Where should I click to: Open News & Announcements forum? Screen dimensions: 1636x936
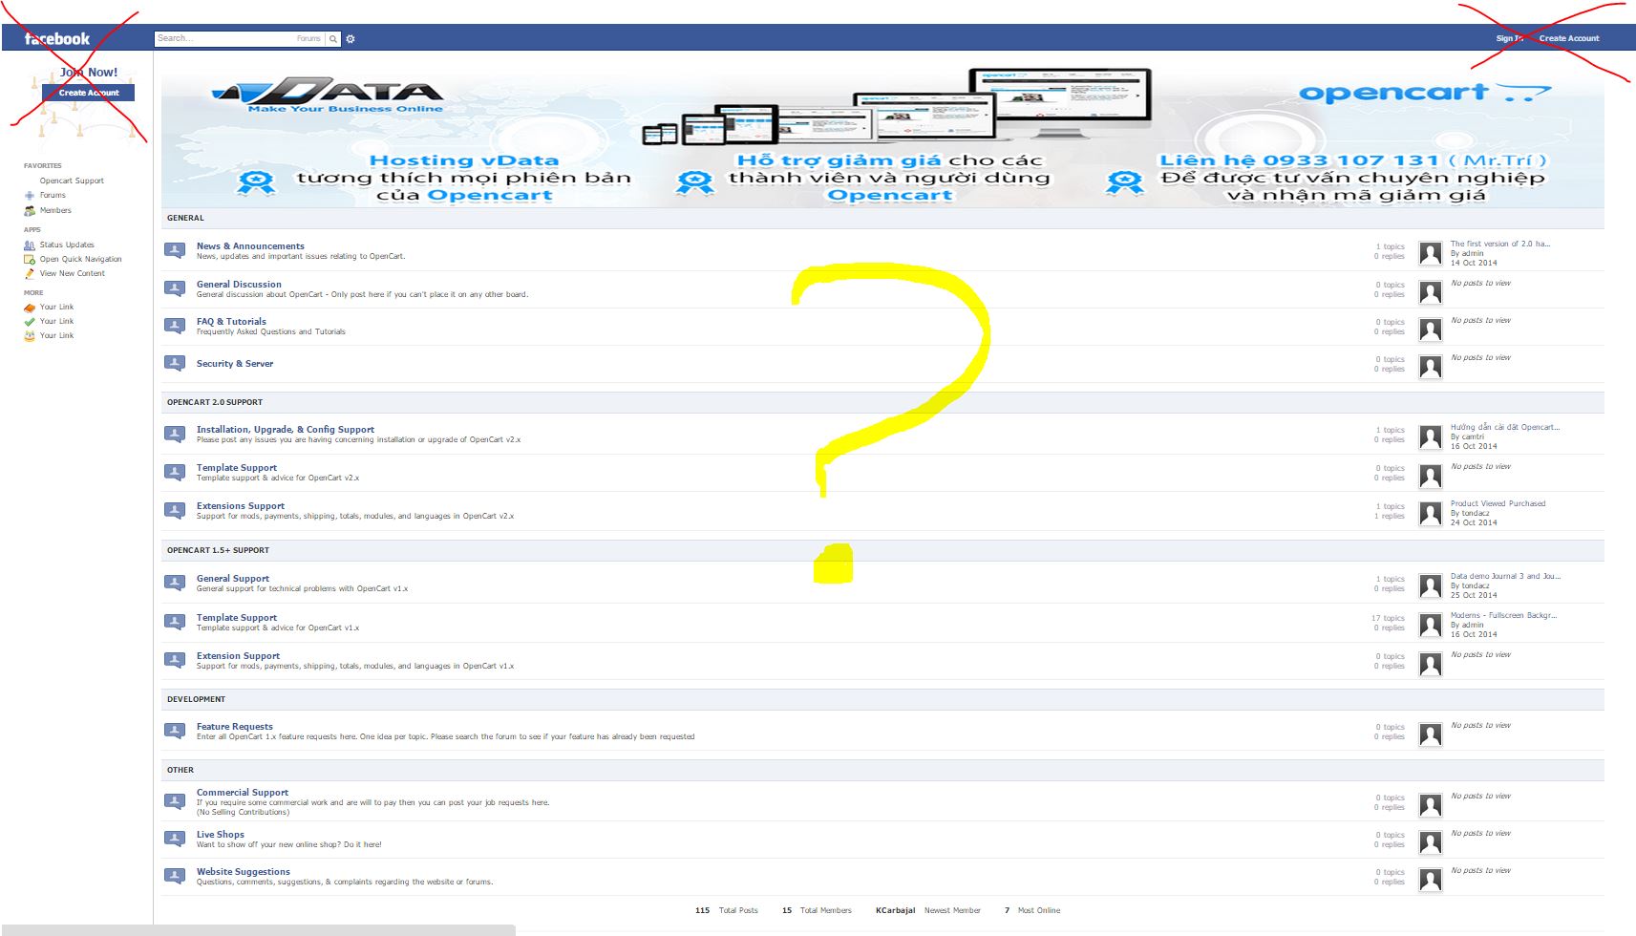(250, 246)
